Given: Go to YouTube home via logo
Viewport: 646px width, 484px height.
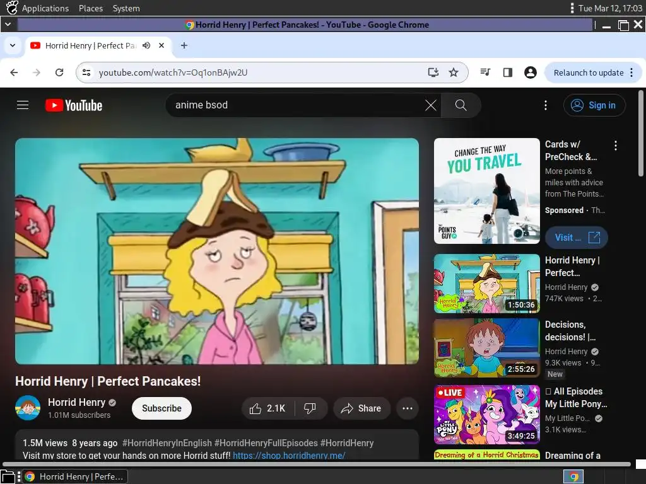Looking at the screenshot, I should click(x=74, y=105).
